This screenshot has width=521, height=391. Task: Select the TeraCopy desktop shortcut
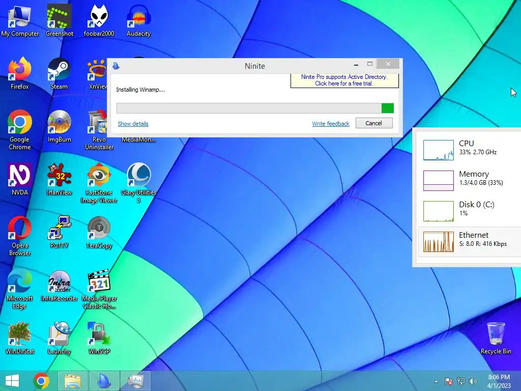click(x=99, y=232)
